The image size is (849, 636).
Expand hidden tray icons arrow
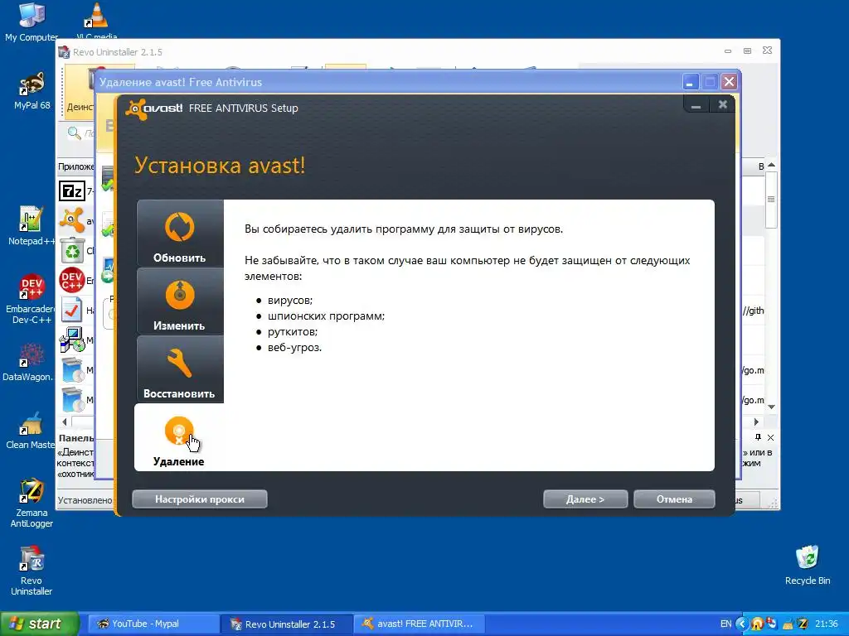[x=741, y=624]
